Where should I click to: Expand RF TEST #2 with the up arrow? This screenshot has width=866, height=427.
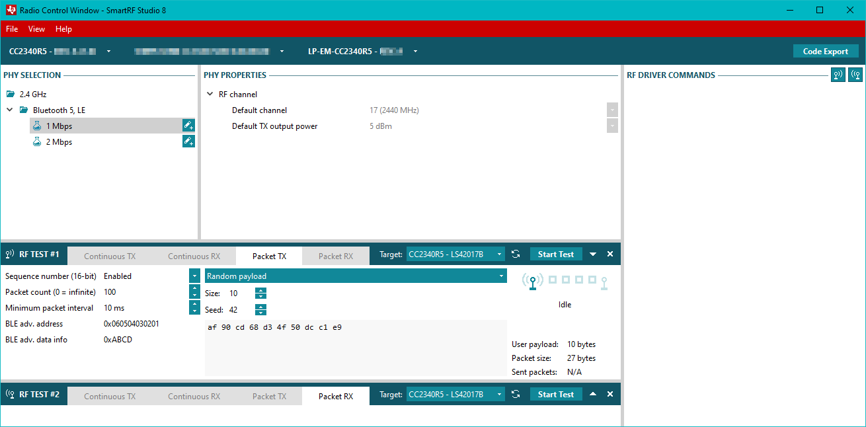point(593,395)
